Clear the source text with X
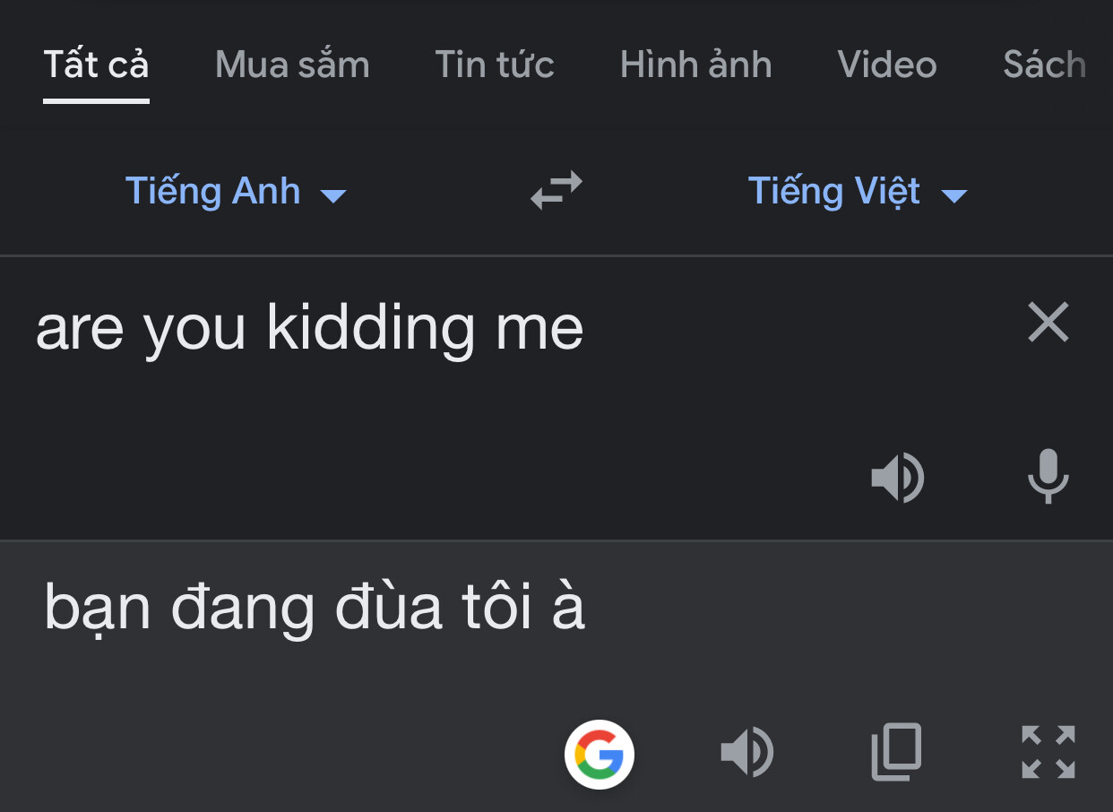1113x812 pixels. [x=1048, y=323]
